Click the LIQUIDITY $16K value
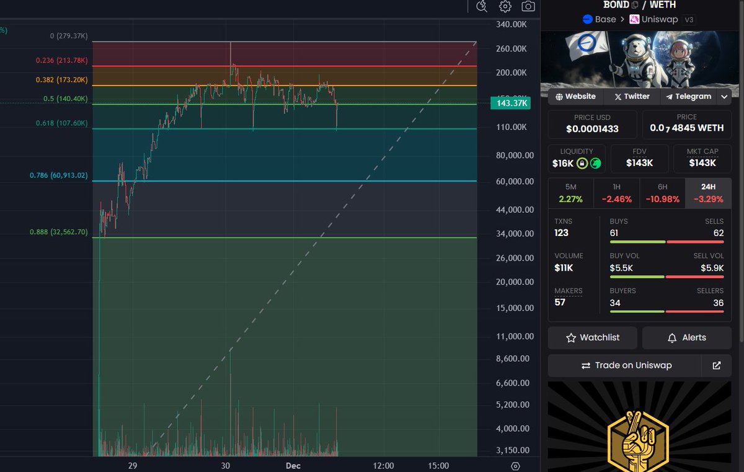This screenshot has height=472, width=744. [563, 164]
